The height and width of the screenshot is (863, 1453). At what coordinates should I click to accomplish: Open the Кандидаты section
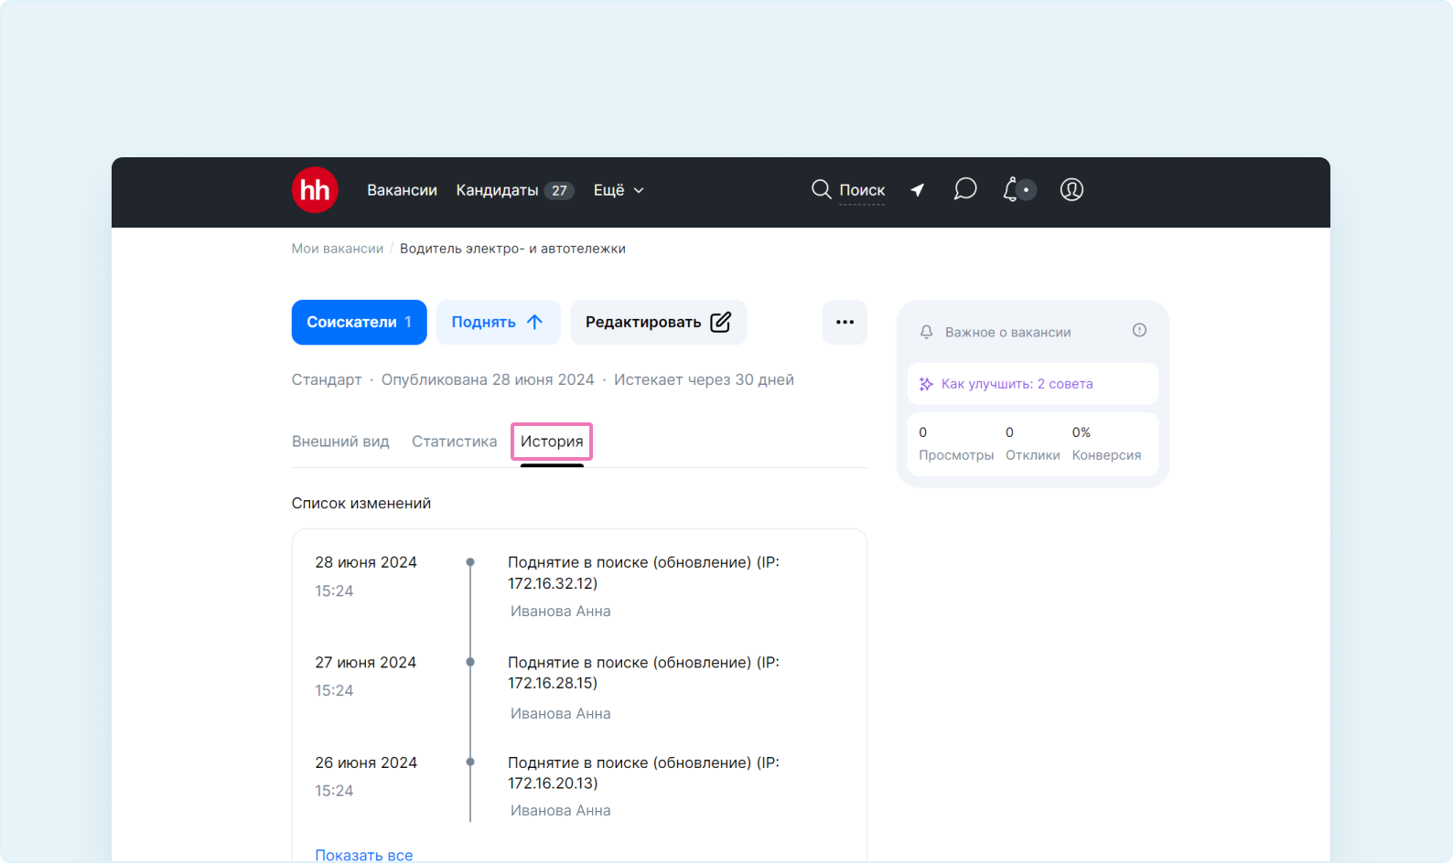tap(497, 190)
